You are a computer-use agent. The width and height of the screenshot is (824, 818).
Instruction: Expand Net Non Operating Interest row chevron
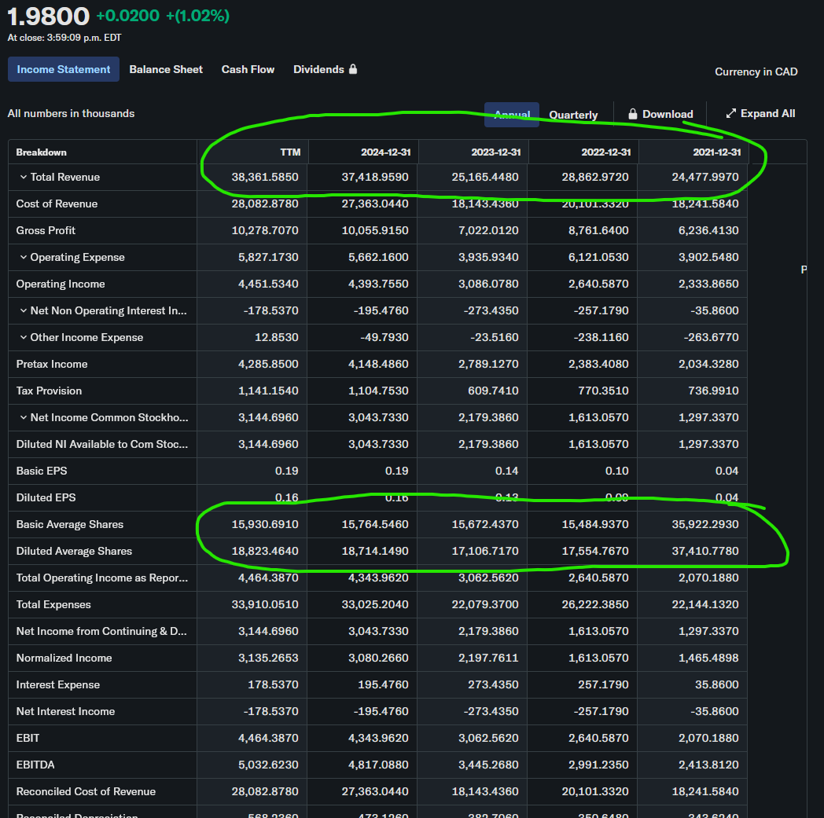click(23, 310)
